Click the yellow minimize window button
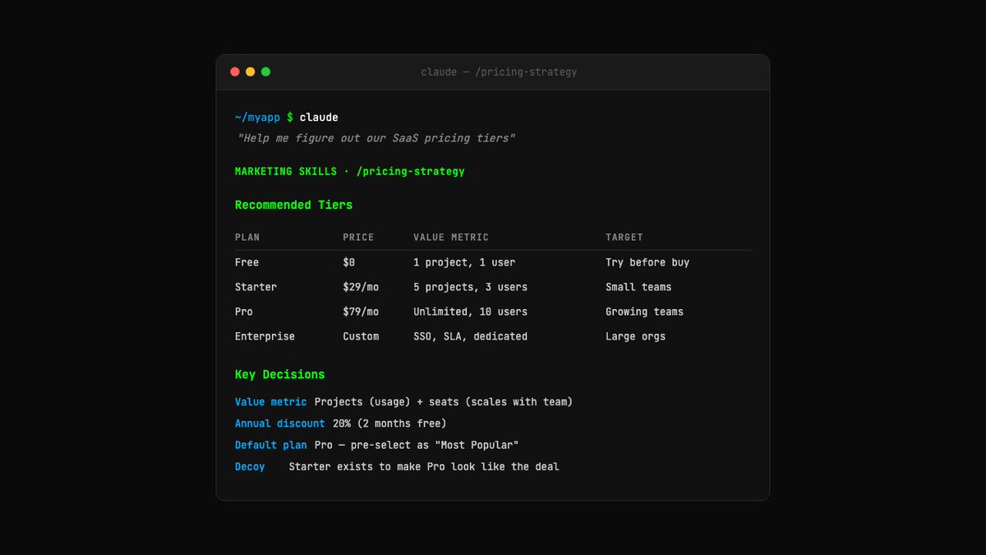The height and width of the screenshot is (555, 986). point(251,72)
